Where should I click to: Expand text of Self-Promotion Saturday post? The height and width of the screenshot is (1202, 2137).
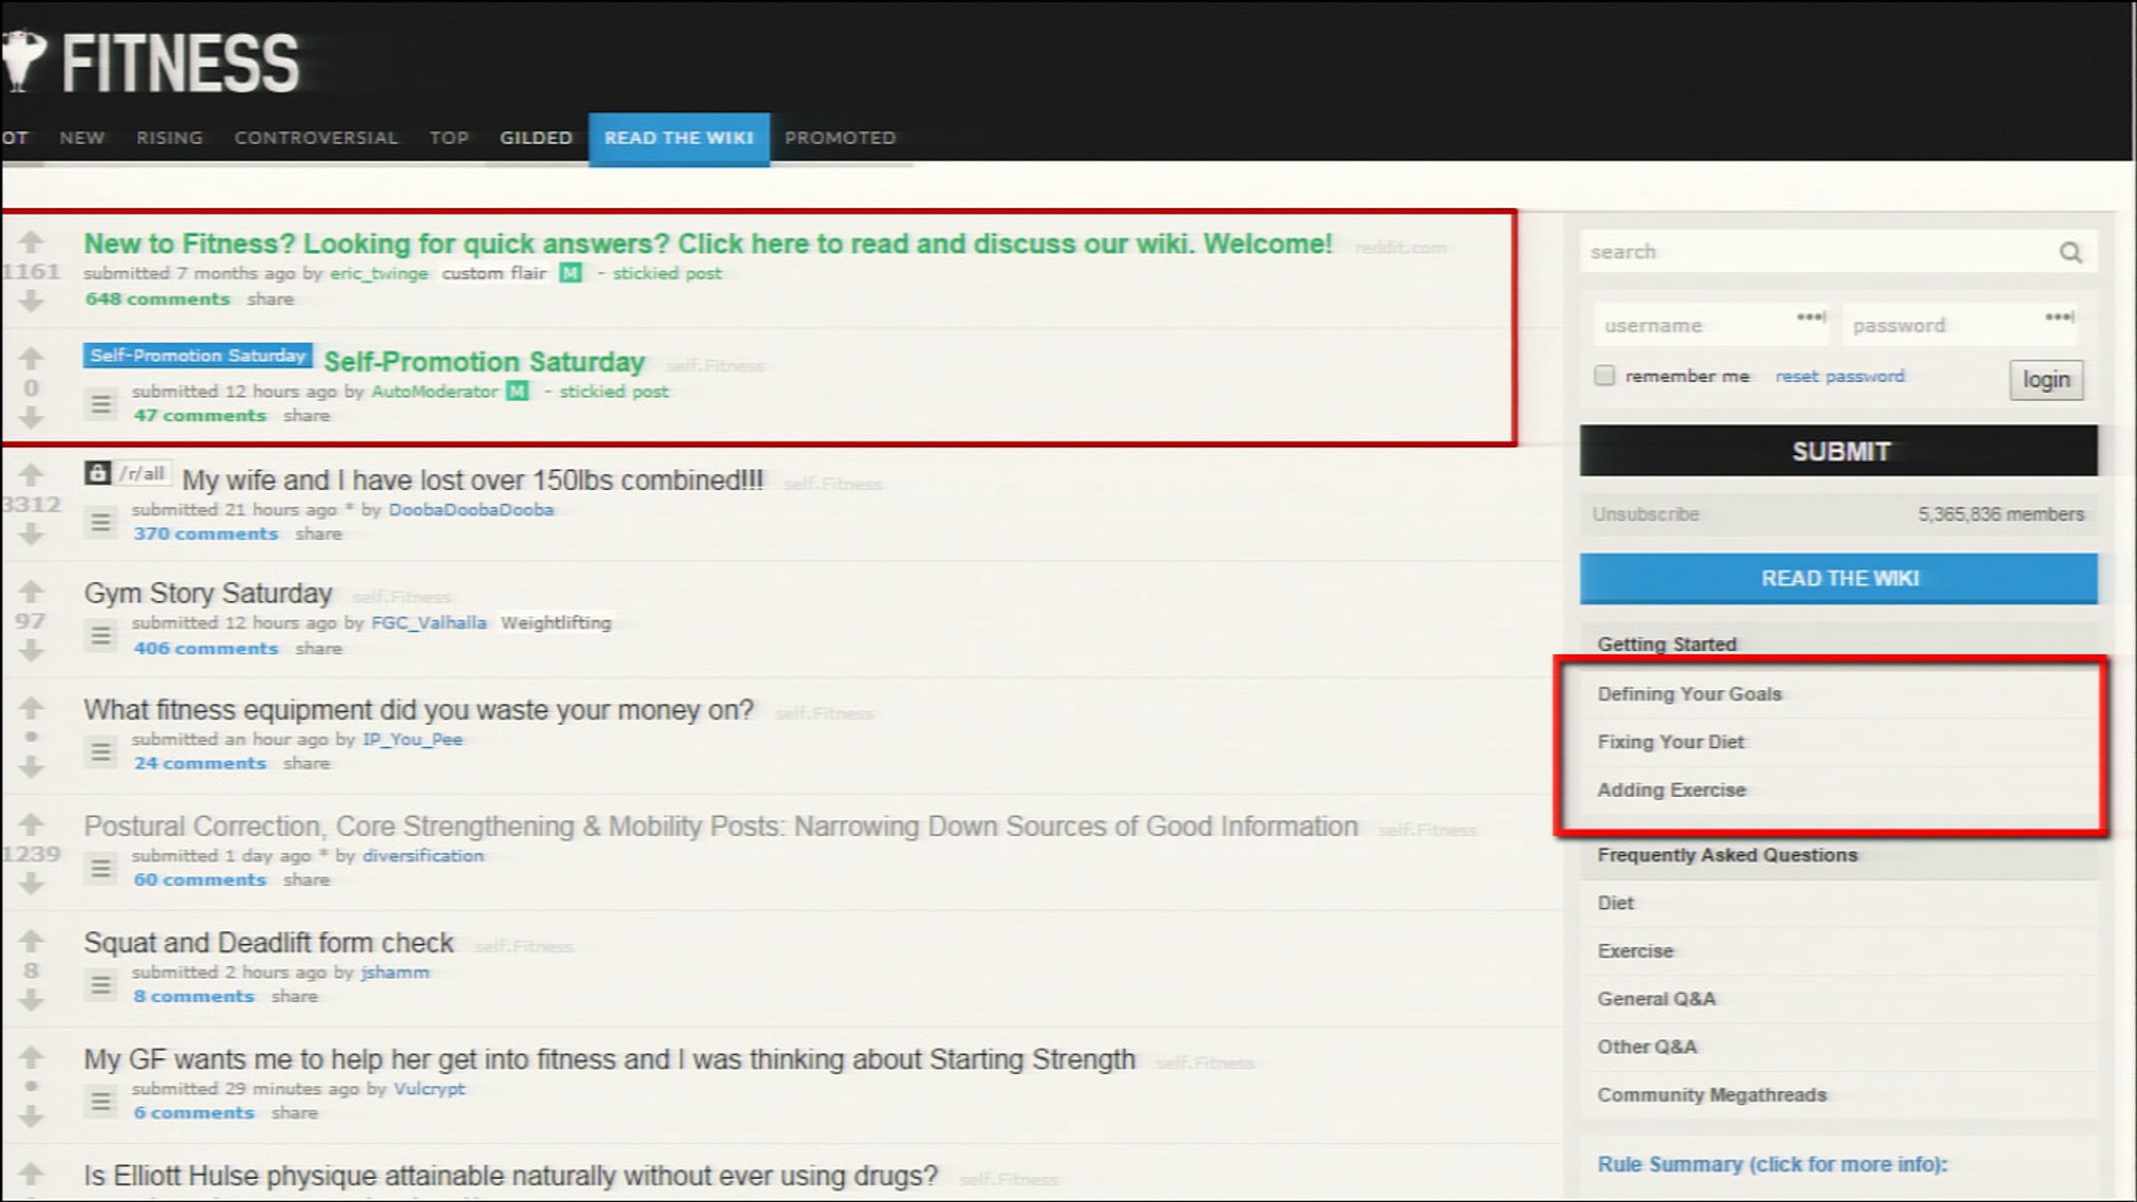pos(101,404)
